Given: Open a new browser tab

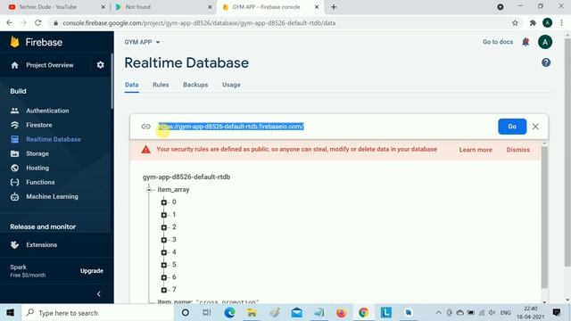Looking at the screenshot, I should [334, 7].
